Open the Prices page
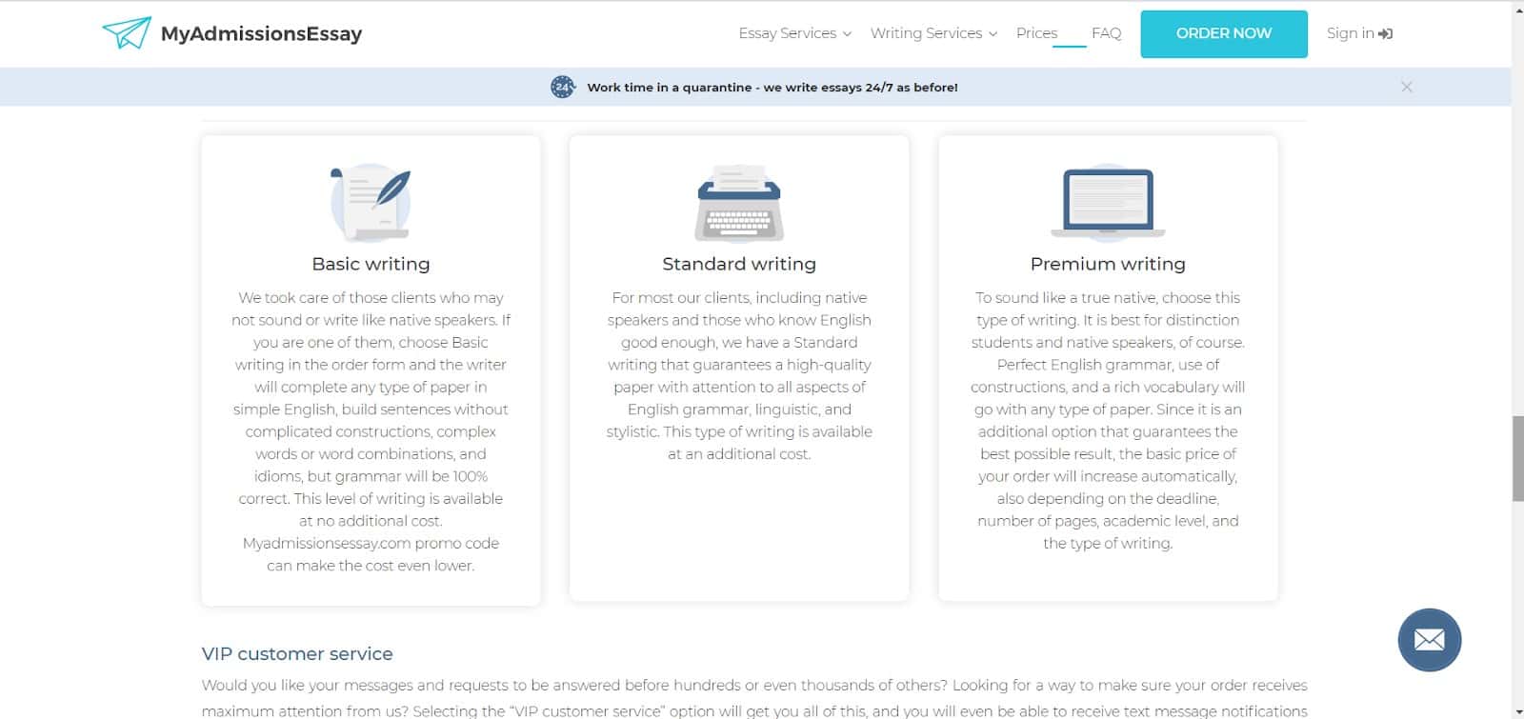Viewport: 1524px width, 719px height. pos(1036,33)
